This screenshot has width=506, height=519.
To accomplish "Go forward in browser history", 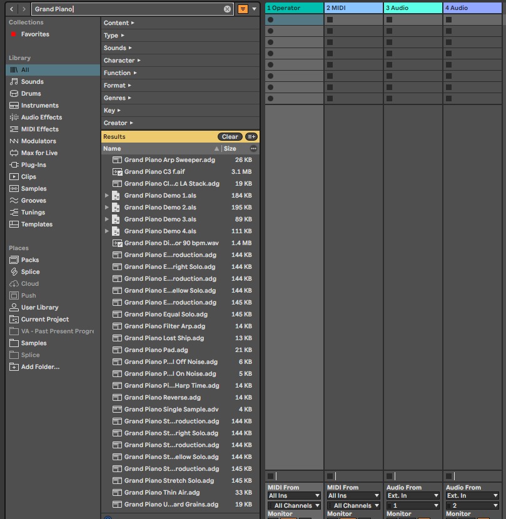I will point(24,9).
